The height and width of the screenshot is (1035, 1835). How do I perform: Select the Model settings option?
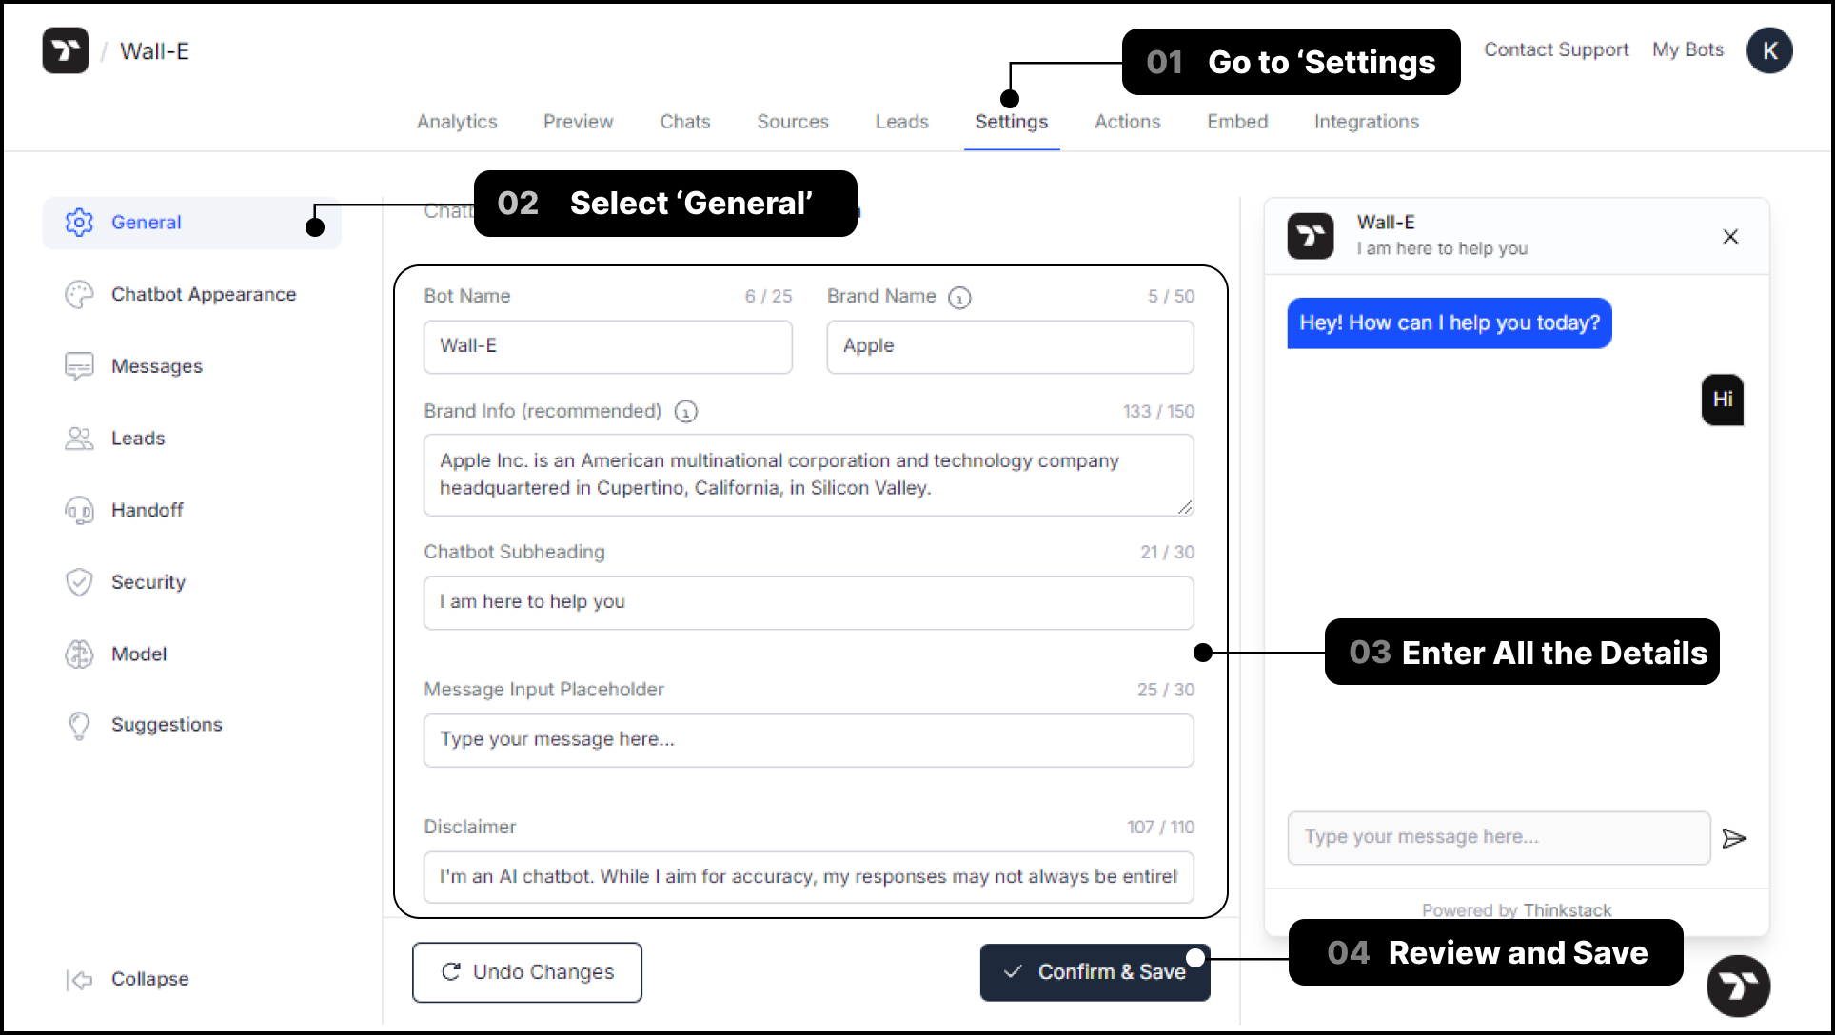(137, 653)
